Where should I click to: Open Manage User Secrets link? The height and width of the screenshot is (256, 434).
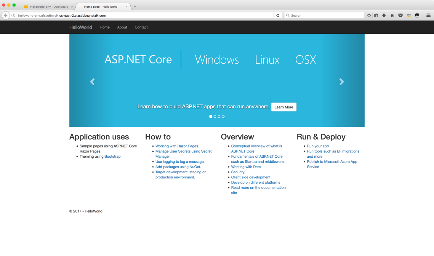tap(184, 154)
